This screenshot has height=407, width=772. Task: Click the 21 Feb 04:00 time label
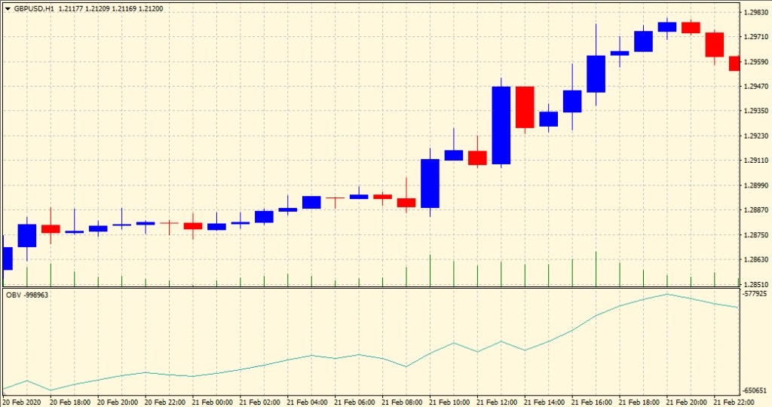pos(307,402)
